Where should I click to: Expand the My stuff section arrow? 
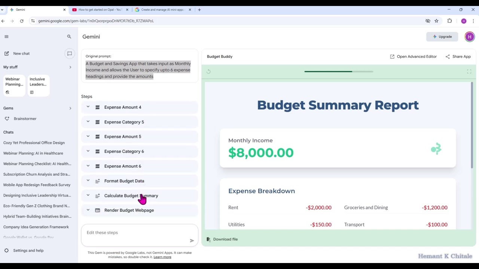pyautogui.click(x=70, y=67)
